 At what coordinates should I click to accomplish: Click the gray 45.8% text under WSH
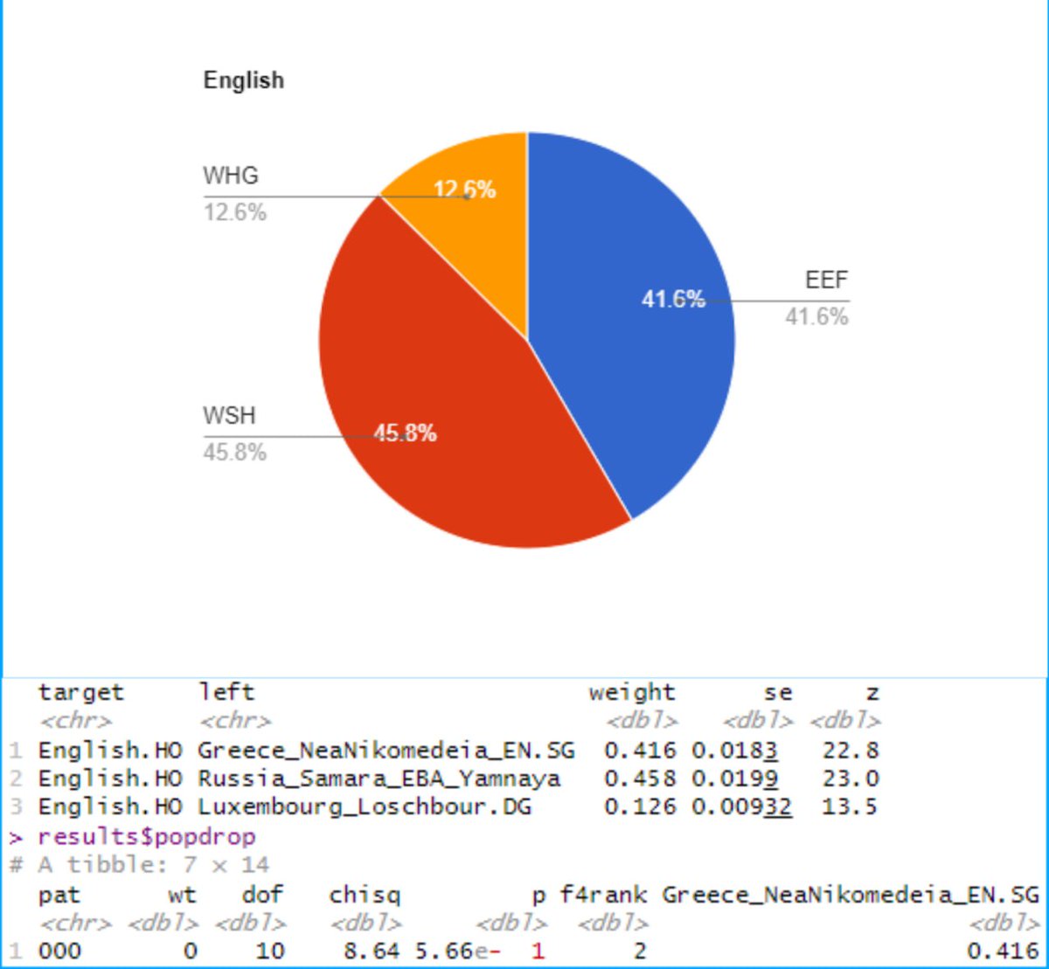pyautogui.click(x=234, y=453)
